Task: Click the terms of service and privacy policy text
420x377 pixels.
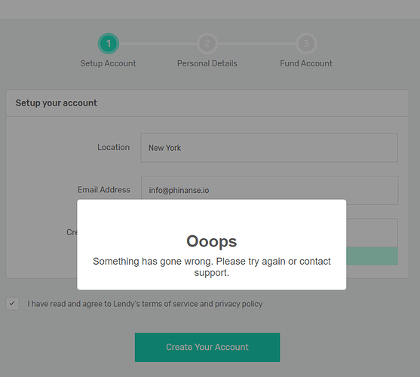Action: tap(145, 304)
